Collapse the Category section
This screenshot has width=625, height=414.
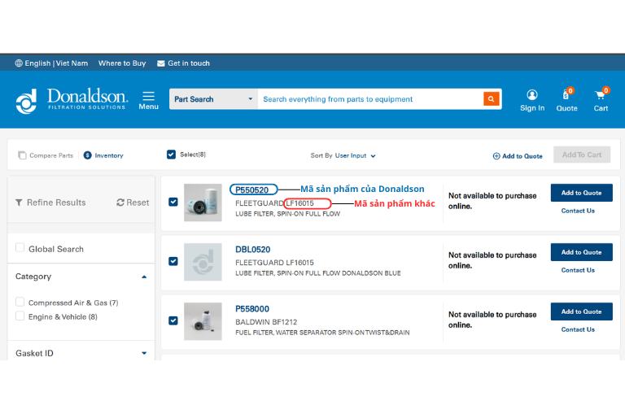pyautogui.click(x=144, y=277)
